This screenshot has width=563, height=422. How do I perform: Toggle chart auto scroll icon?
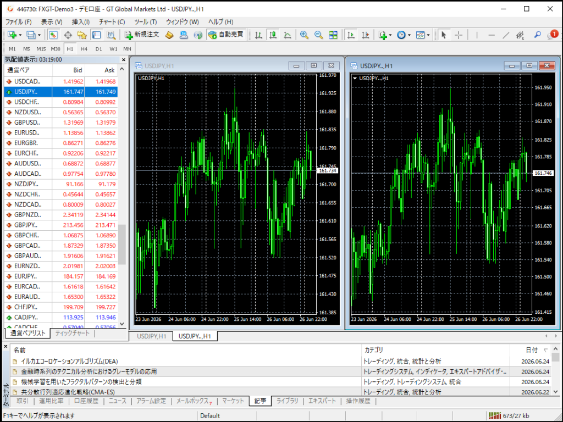coord(351,35)
